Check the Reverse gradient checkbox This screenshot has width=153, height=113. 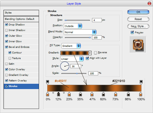[95, 53]
